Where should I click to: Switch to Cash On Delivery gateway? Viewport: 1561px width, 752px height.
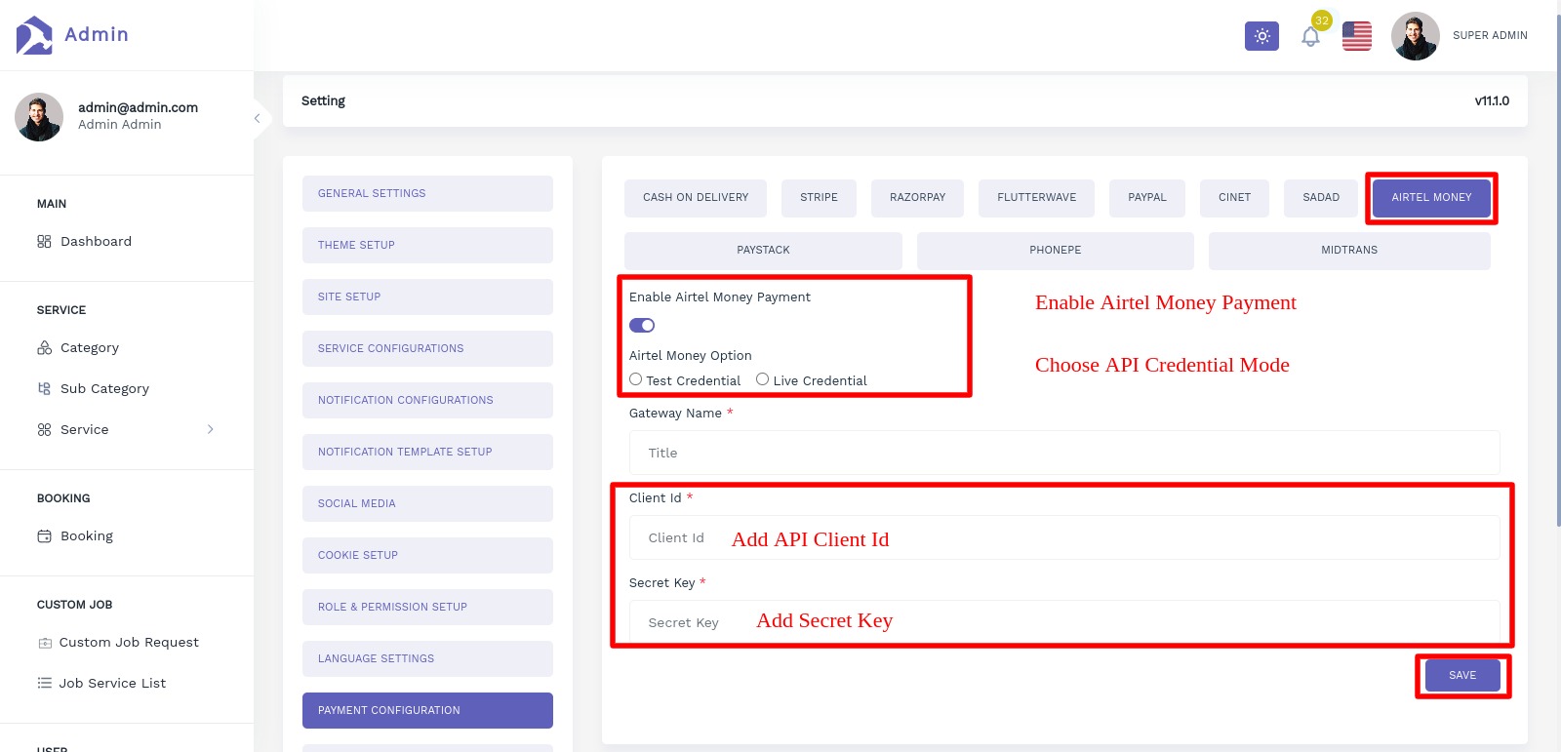pyautogui.click(x=696, y=198)
